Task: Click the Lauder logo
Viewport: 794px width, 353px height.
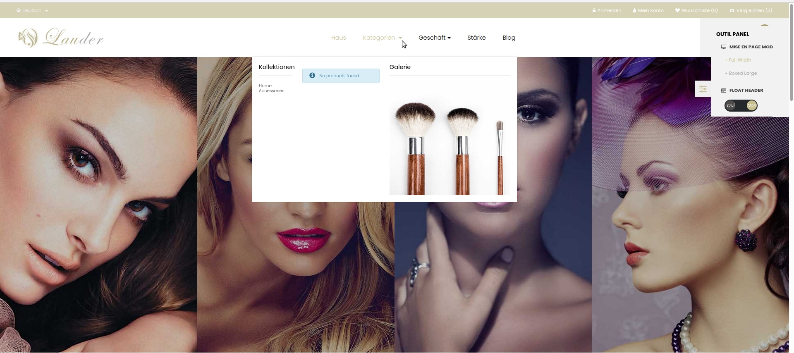Action: tap(61, 38)
